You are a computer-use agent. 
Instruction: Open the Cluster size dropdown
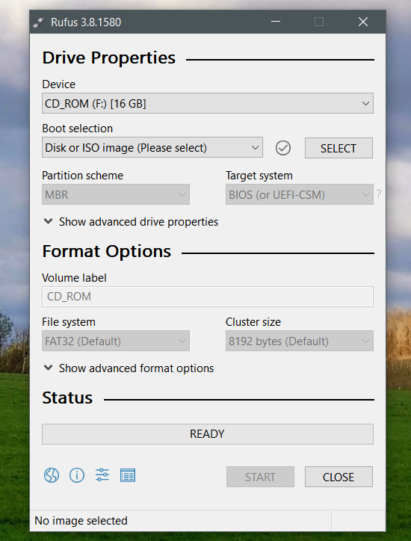[300, 341]
